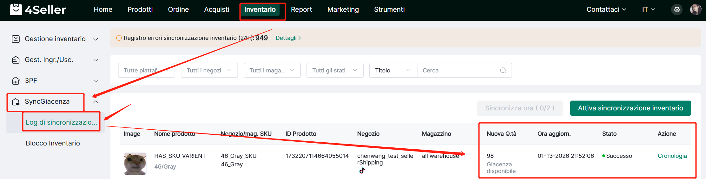706x179 pixels.
Task: Select Blocco Inventario in the sidebar
Action: pos(53,143)
